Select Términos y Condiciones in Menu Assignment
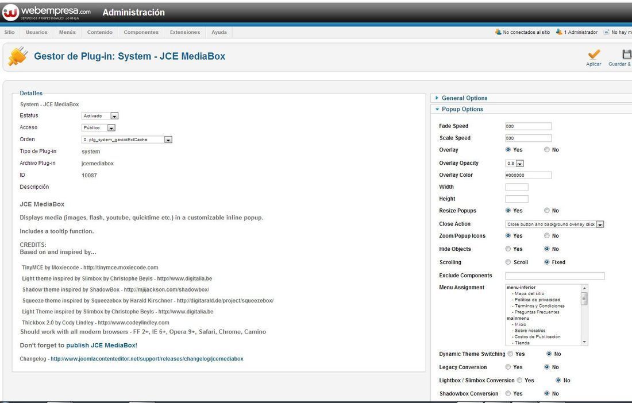Image resolution: width=632 pixels, height=403 pixels. point(539,305)
